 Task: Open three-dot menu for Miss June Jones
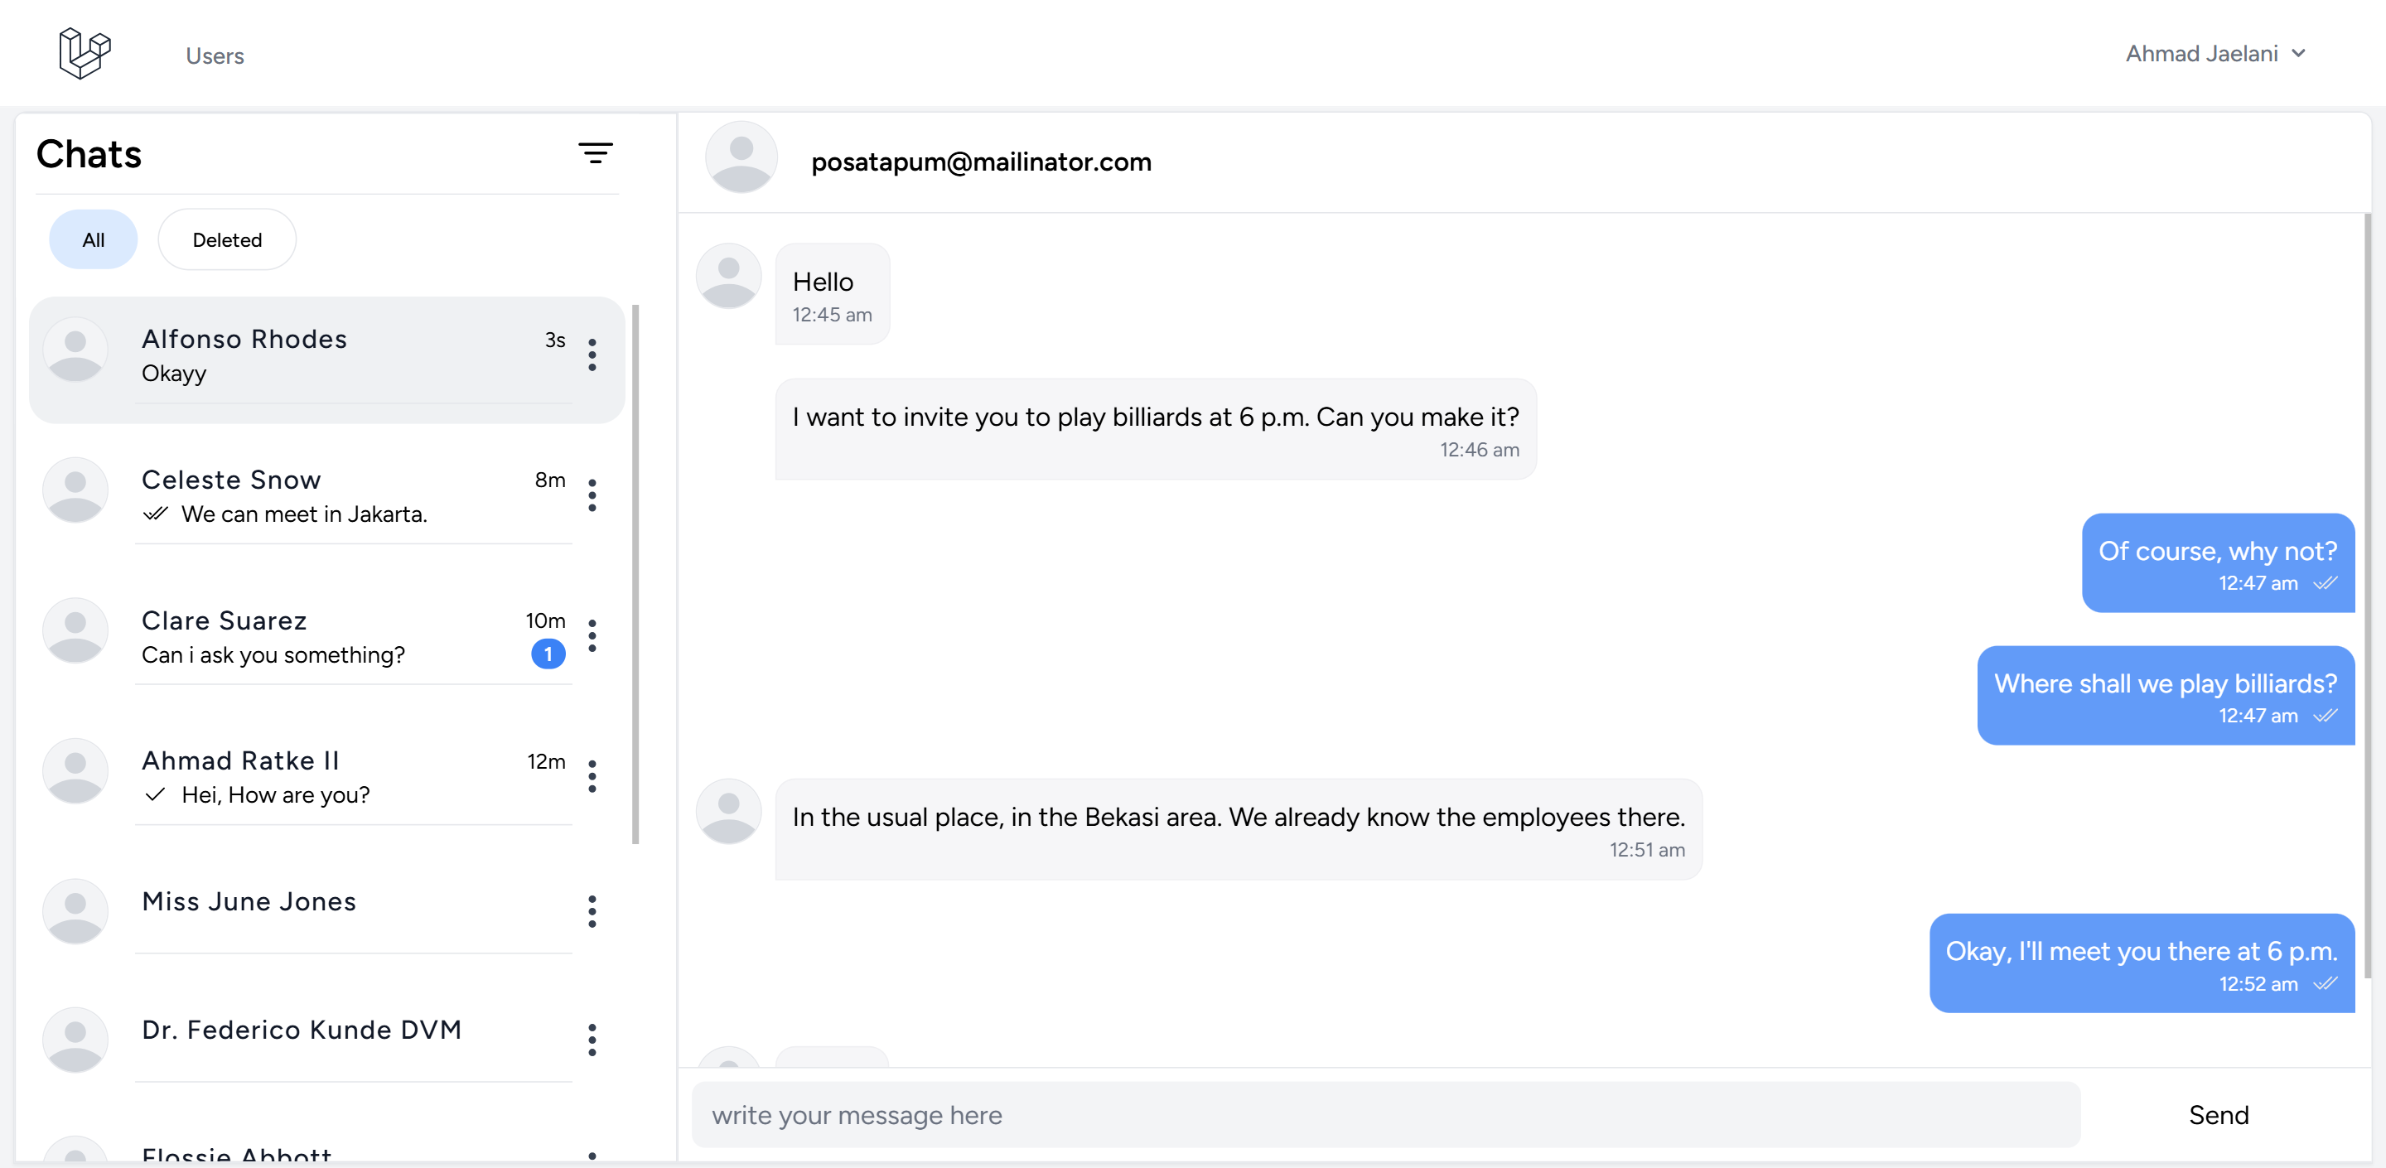(x=592, y=911)
